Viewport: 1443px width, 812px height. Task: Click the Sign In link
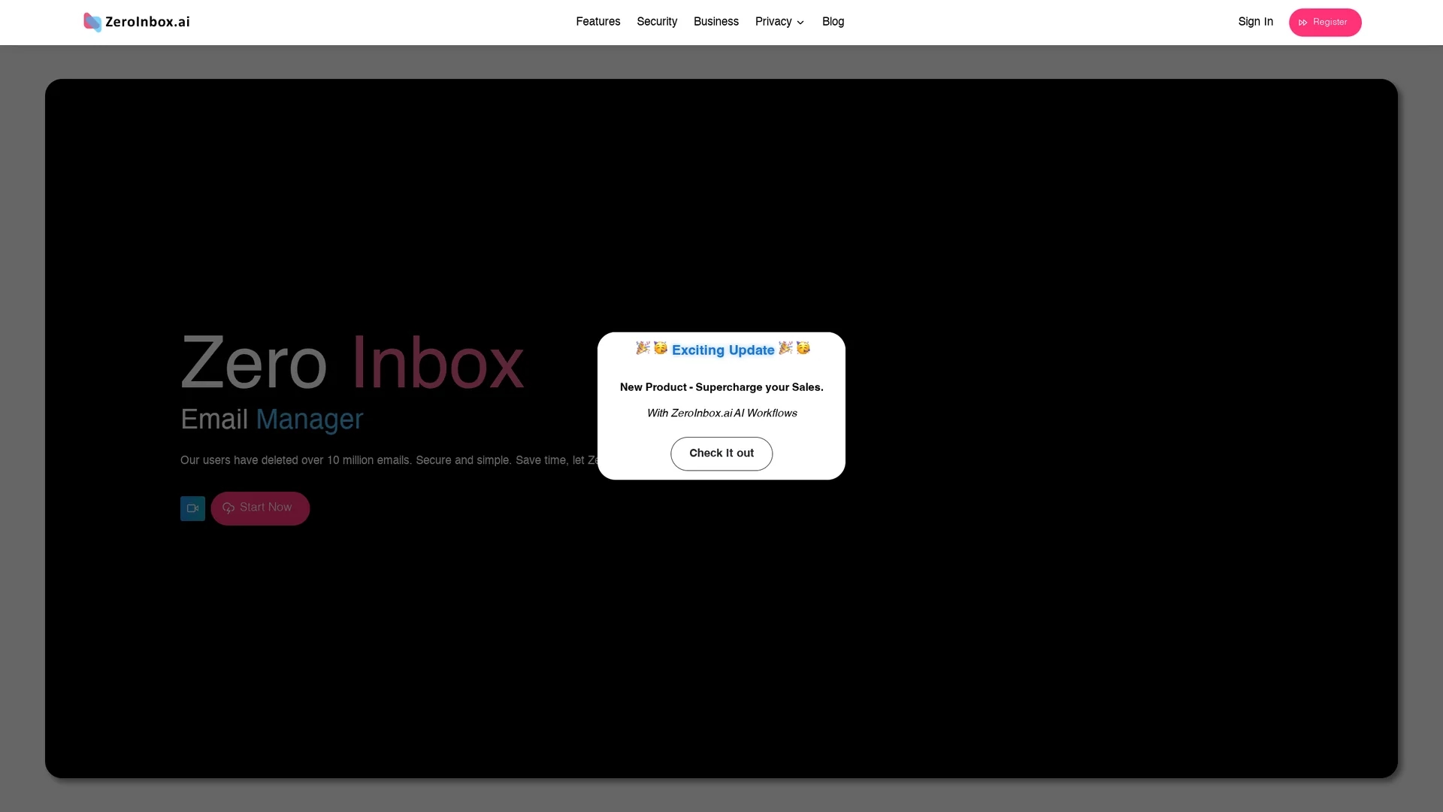(x=1256, y=22)
